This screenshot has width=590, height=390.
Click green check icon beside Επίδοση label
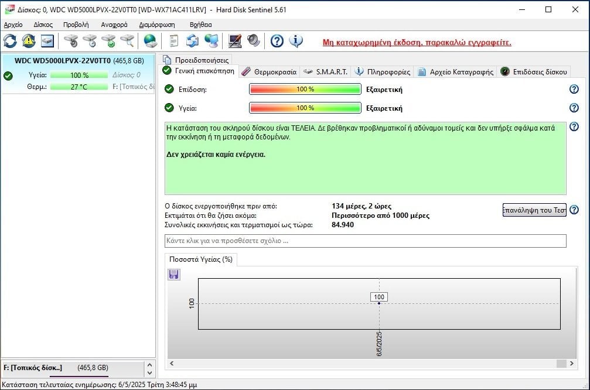[169, 89]
